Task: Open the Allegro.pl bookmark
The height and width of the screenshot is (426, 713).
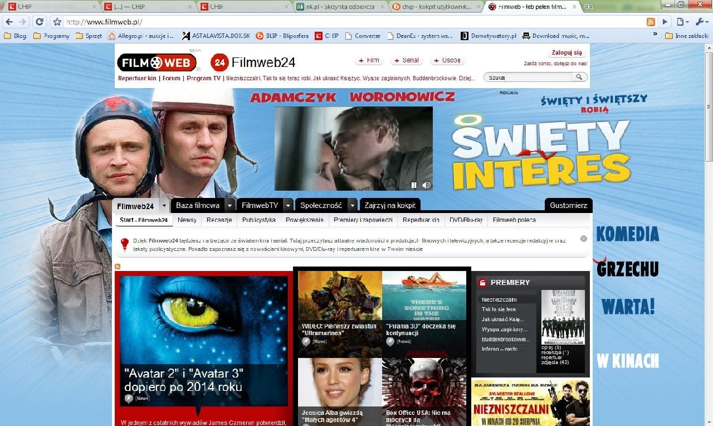Action: pos(141,36)
